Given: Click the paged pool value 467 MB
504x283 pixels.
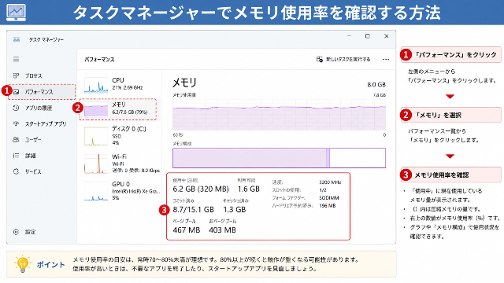Looking at the screenshot, I should click(187, 230).
